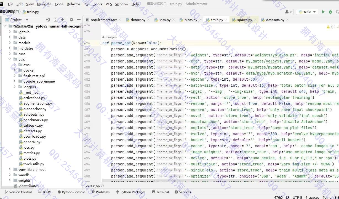
Task: Open the user account icon dropdown
Action: pyautogui.click(x=288, y=12)
